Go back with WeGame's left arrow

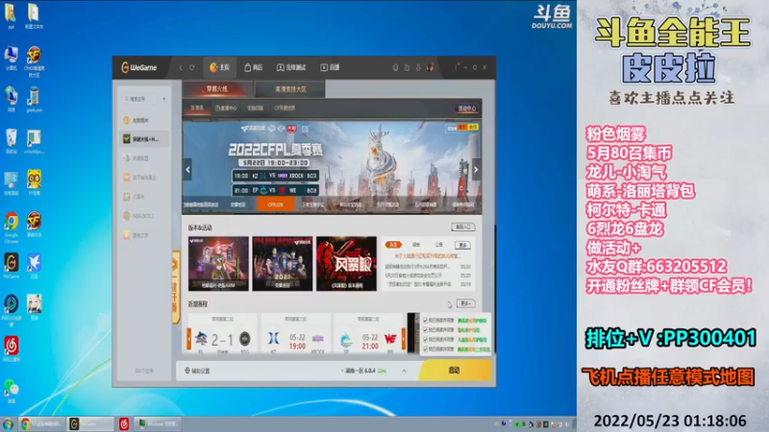[181, 67]
